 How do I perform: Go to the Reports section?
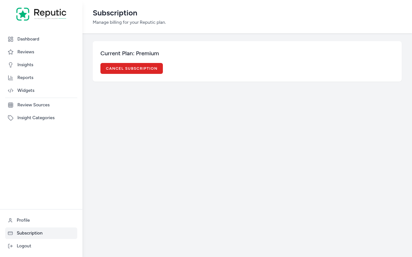25,77
